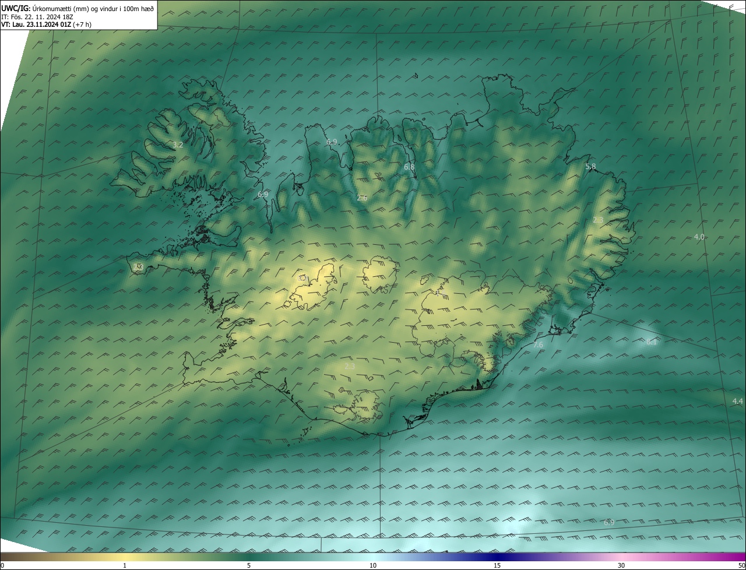The image size is (746, 570).
Task: Click the 5.8 value label on the map
Action: [590, 167]
